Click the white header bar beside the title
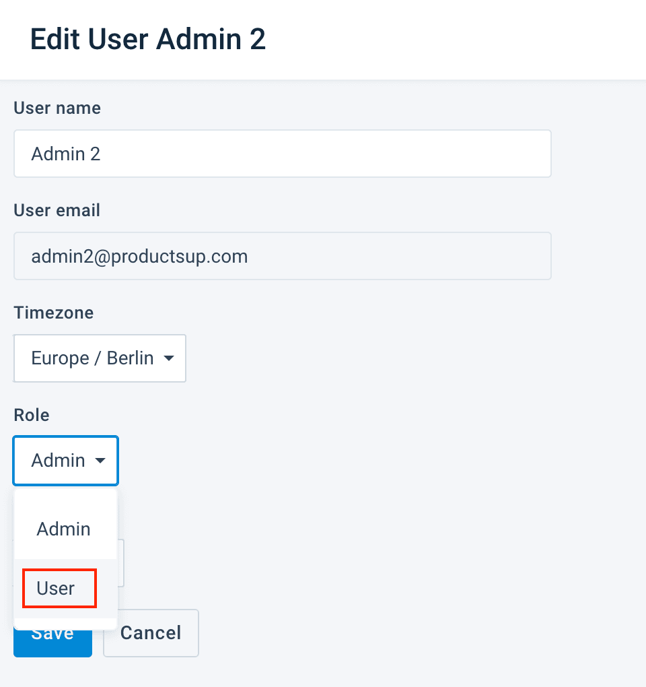 (x=458, y=40)
